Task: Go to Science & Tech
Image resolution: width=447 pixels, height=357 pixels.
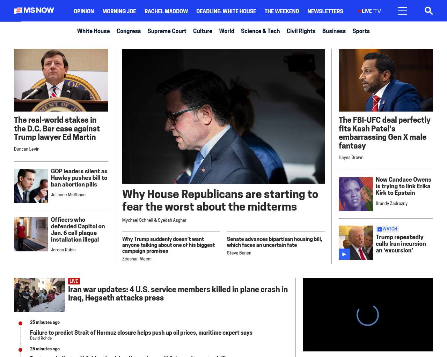Action: click(260, 31)
